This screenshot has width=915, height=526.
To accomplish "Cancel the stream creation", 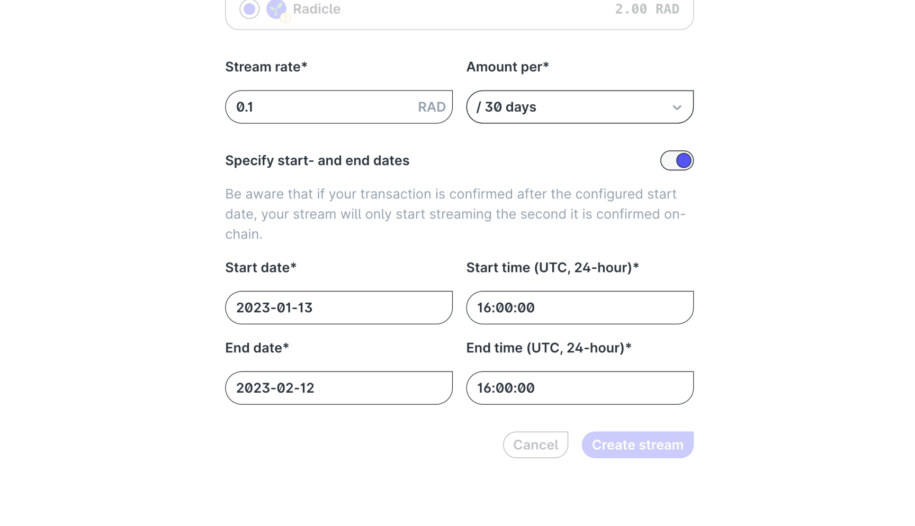I will click(535, 445).
